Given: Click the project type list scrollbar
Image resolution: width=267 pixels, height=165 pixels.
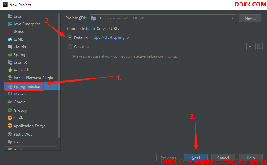Looking at the screenshot, I should pos(59,75).
